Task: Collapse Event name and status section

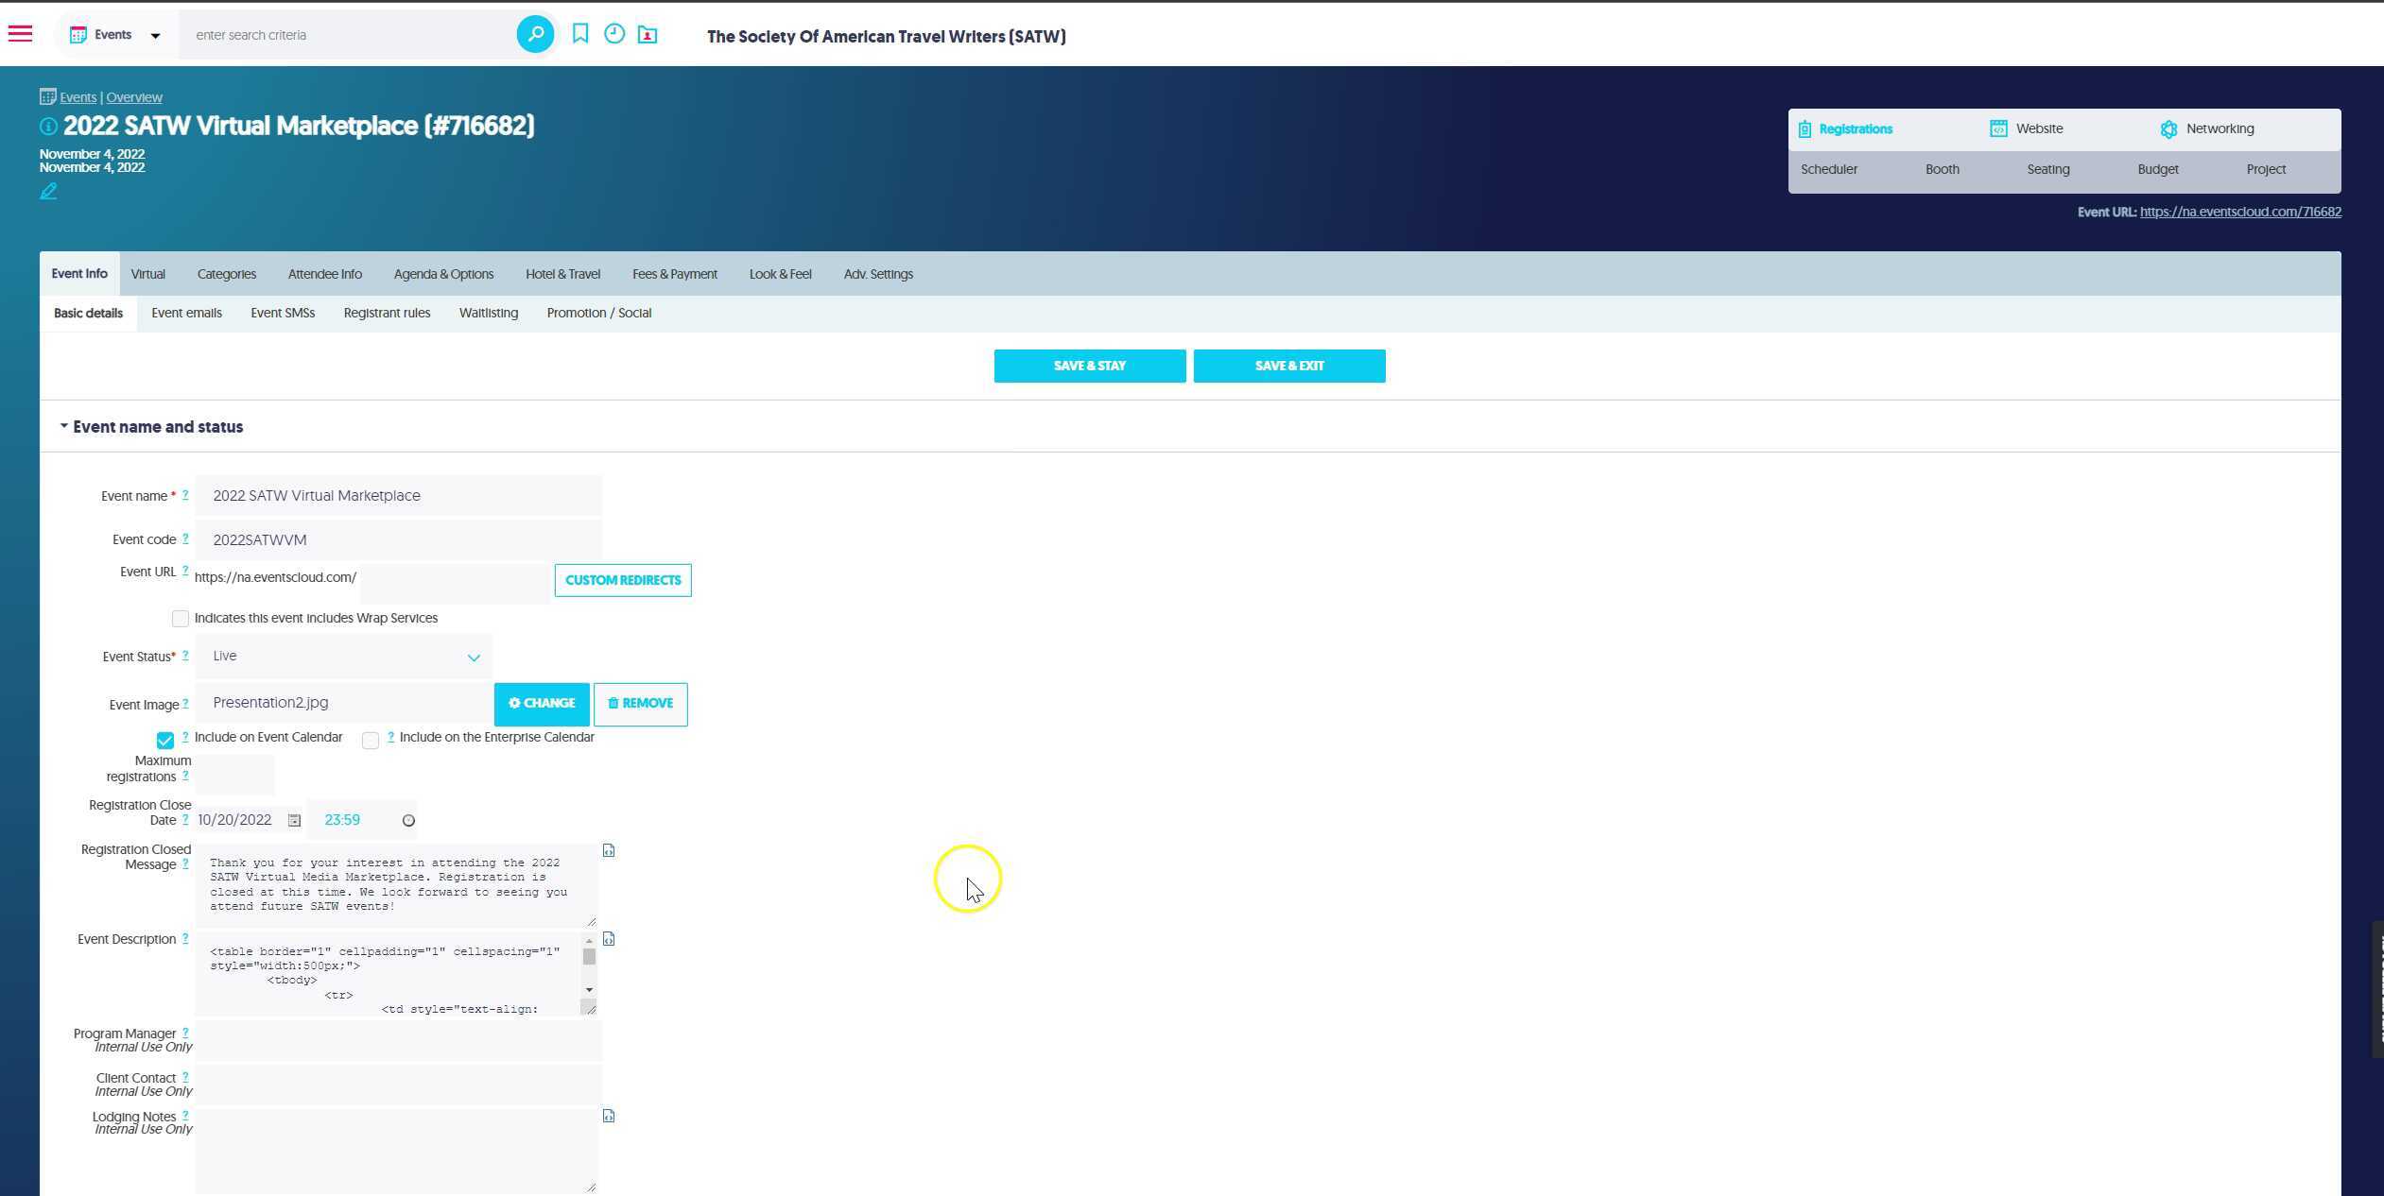Action: (64, 427)
